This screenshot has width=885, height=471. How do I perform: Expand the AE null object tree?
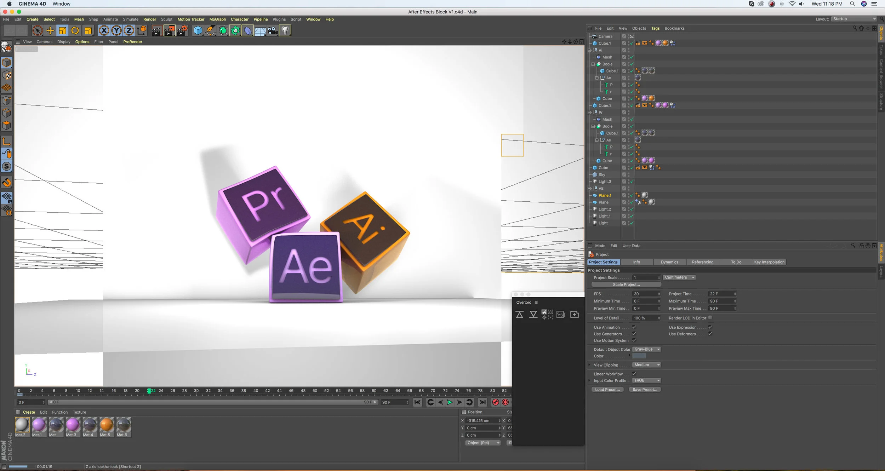589,189
